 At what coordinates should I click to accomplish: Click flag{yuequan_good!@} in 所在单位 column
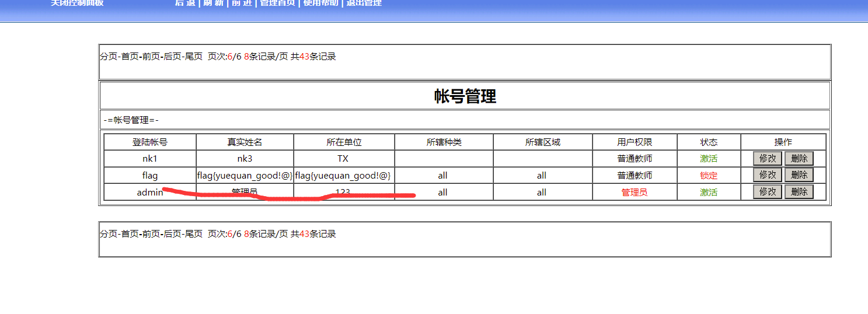343,175
